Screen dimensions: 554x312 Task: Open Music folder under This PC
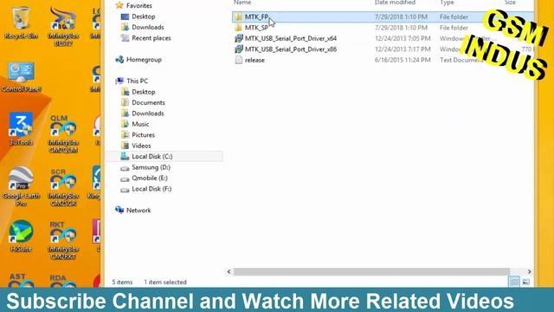(x=140, y=124)
